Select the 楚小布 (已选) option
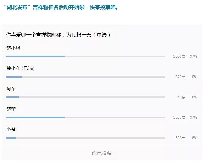This screenshot has height=163, width=203. [20, 68]
